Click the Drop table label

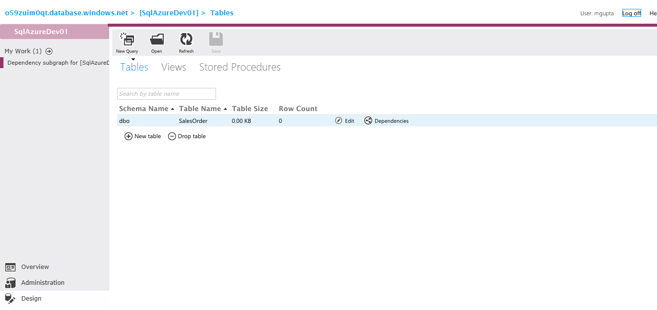pyautogui.click(x=192, y=136)
